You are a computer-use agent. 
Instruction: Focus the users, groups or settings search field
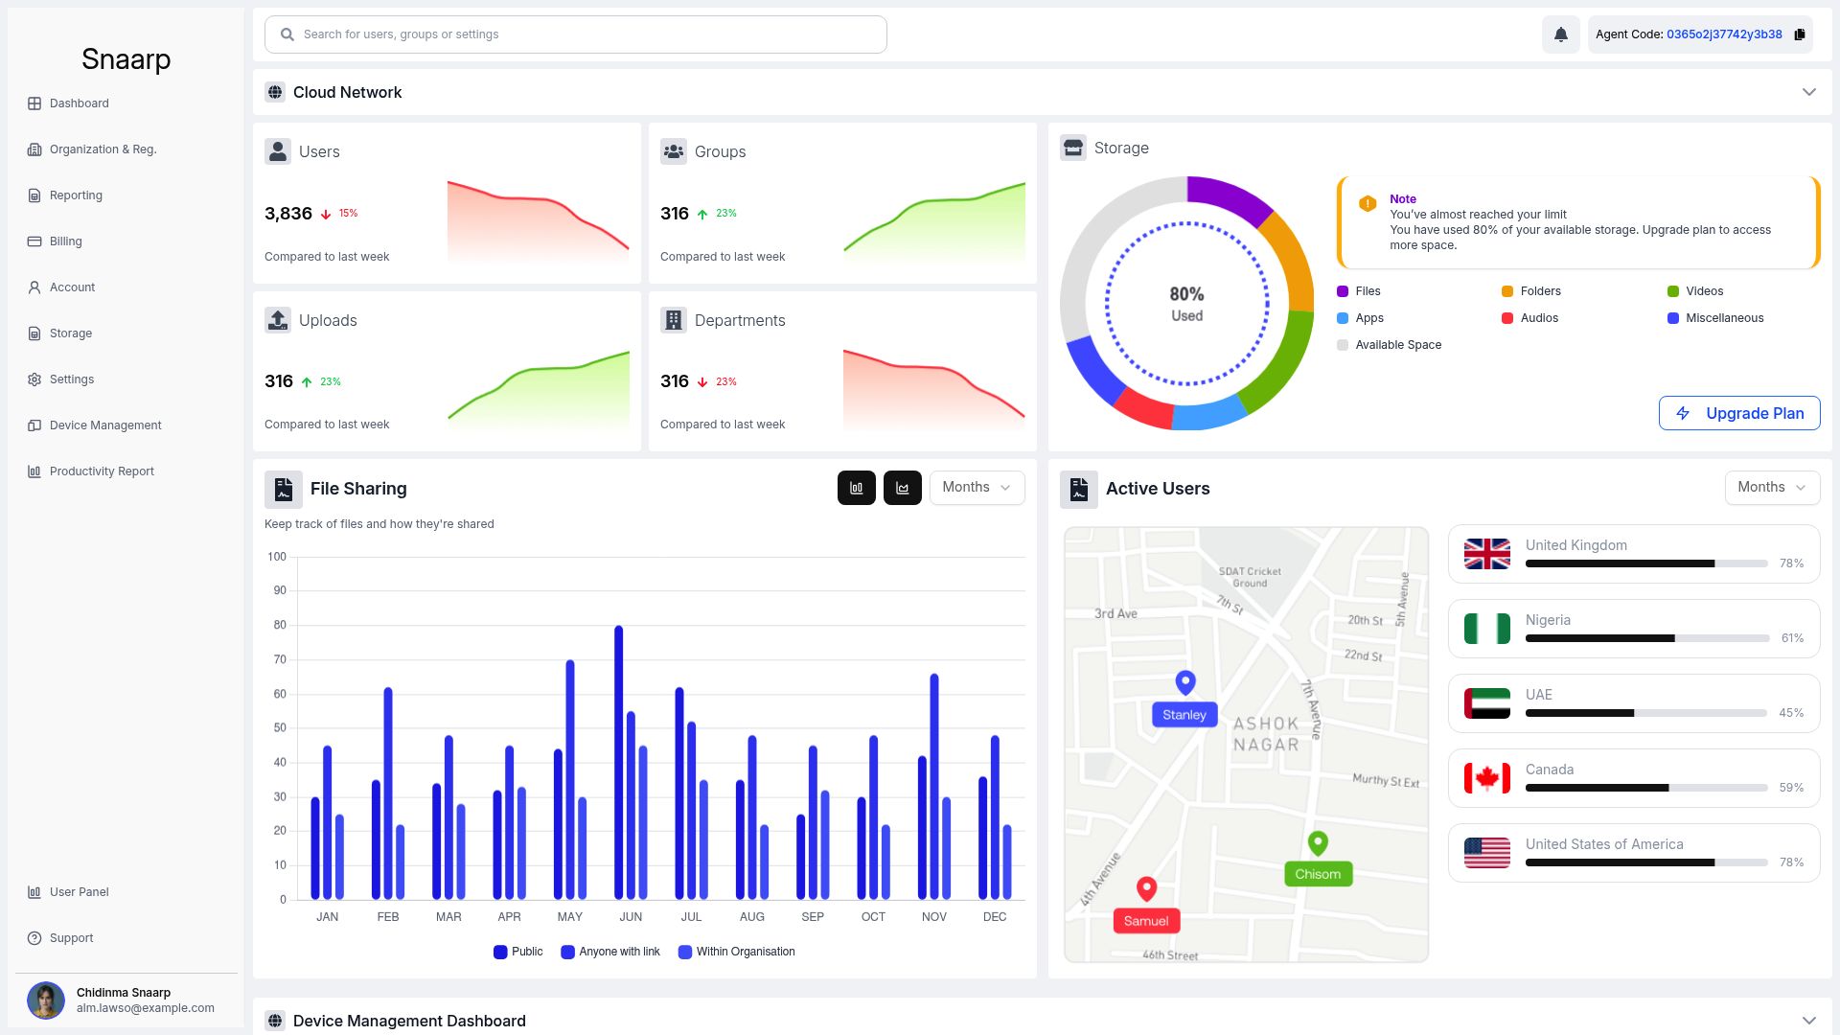click(575, 34)
